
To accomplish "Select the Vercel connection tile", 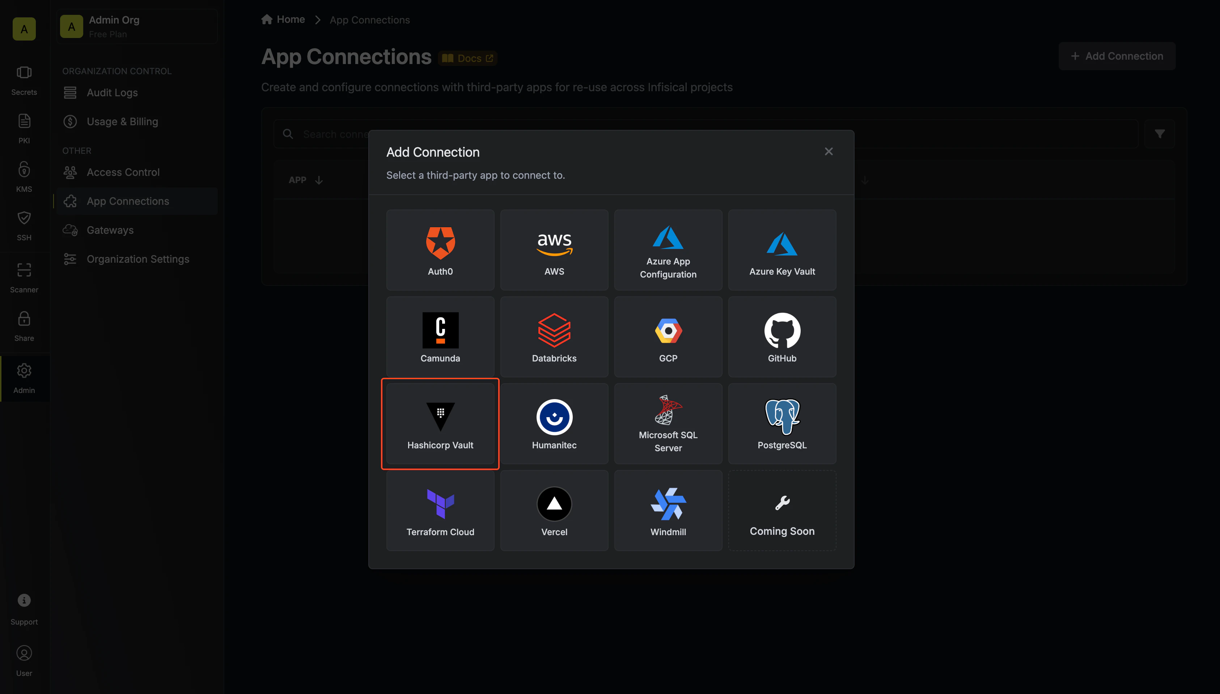I will coord(554,511).
